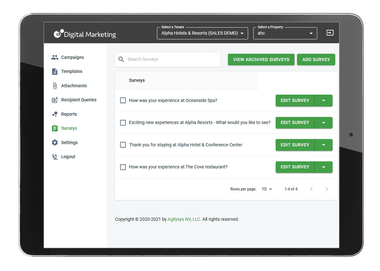Click the Search Surveys input field
The height and width of the screenshot is (271, 380).
[x=172, y=59]
